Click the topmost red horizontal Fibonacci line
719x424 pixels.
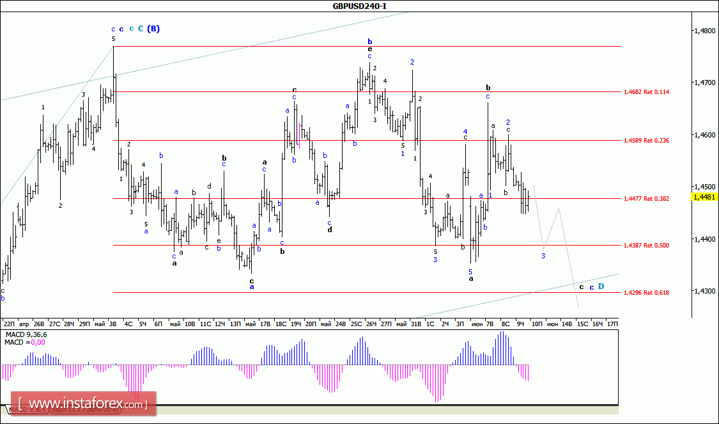tap(383, 46)
